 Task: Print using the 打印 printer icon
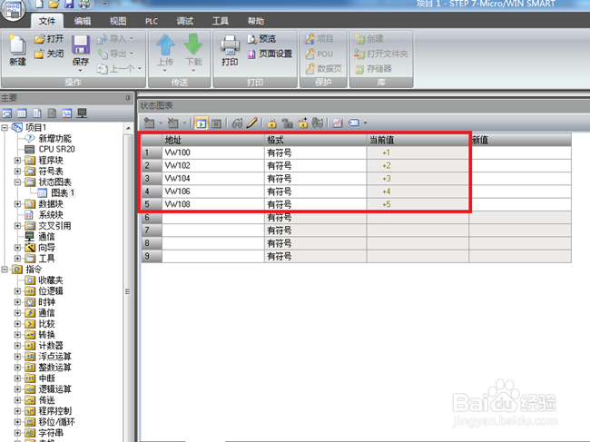(x=230, y=45)
